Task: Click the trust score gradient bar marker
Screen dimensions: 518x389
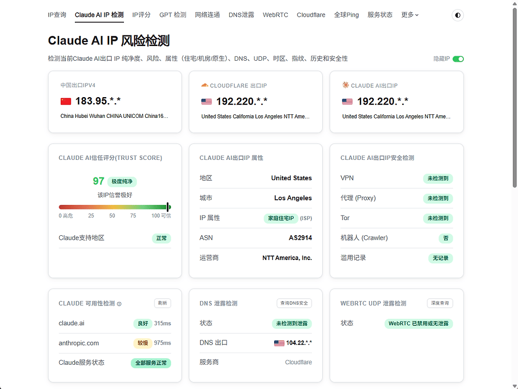Action: click(x=168, y=207)
